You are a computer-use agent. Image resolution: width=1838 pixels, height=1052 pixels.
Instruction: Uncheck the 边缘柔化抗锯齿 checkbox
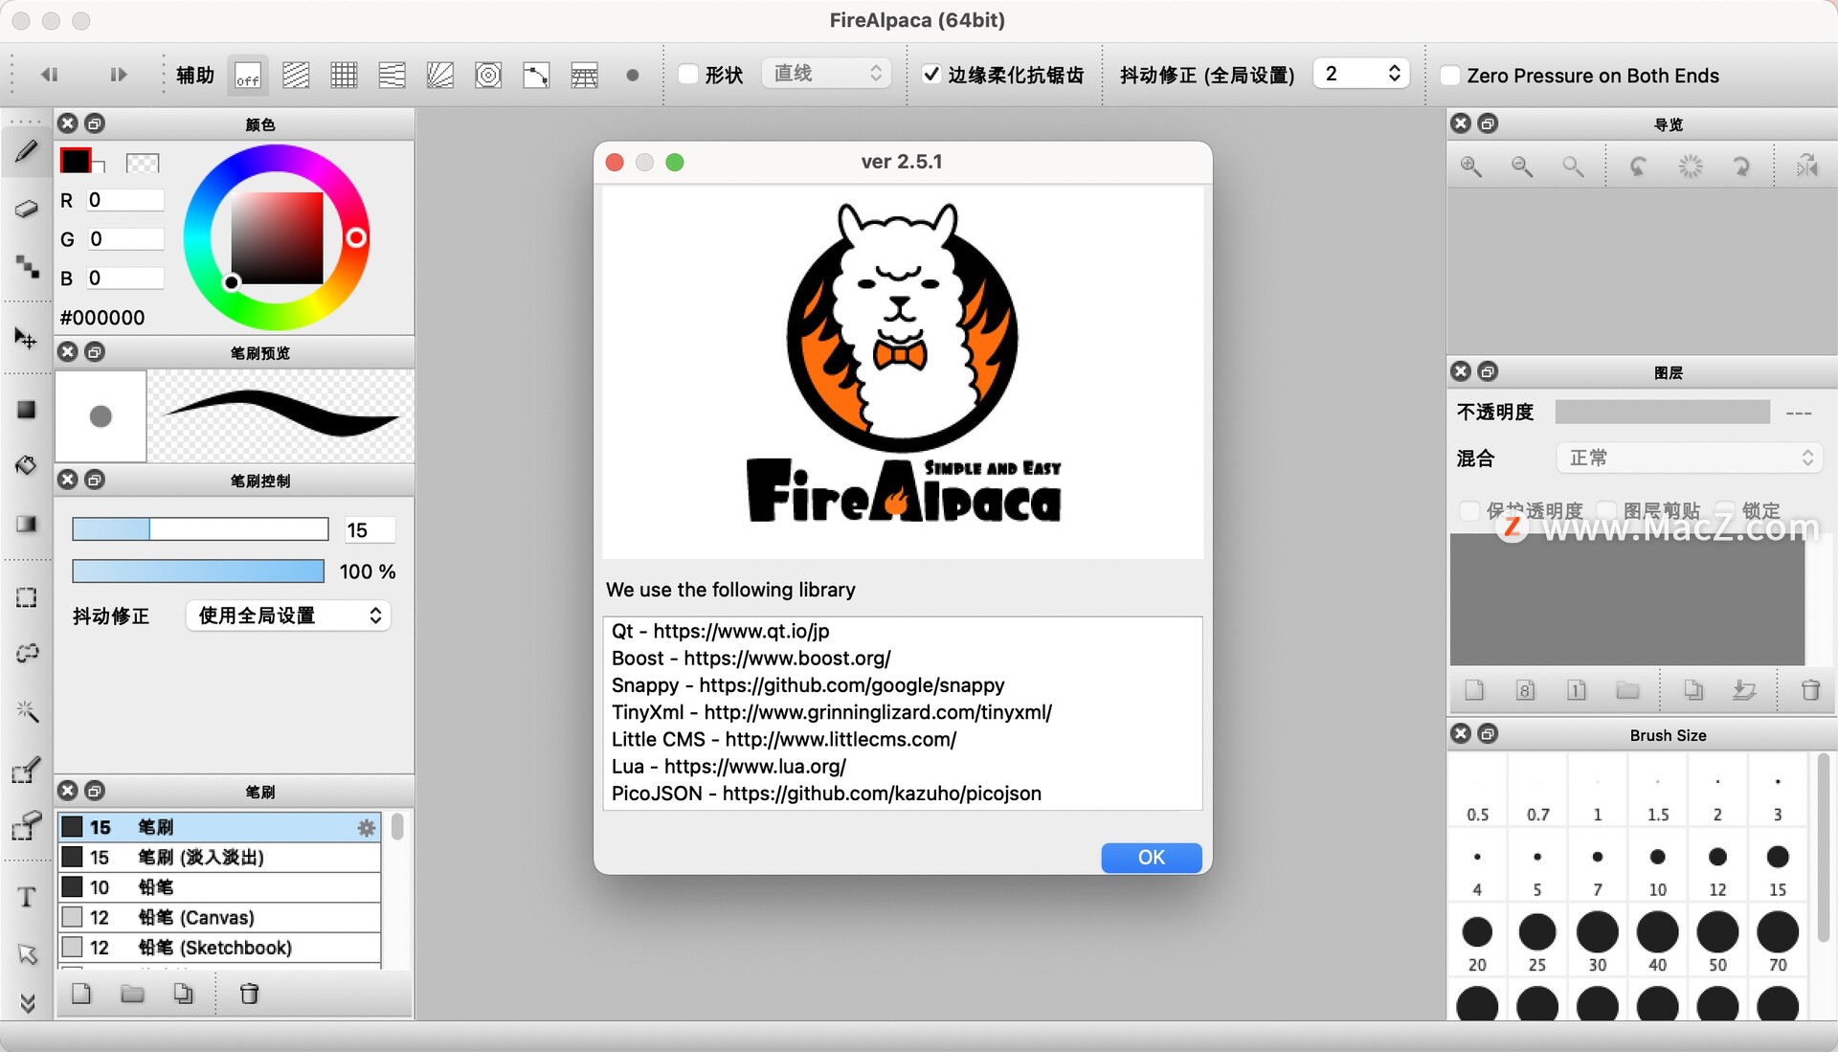[x=930, y=75]
